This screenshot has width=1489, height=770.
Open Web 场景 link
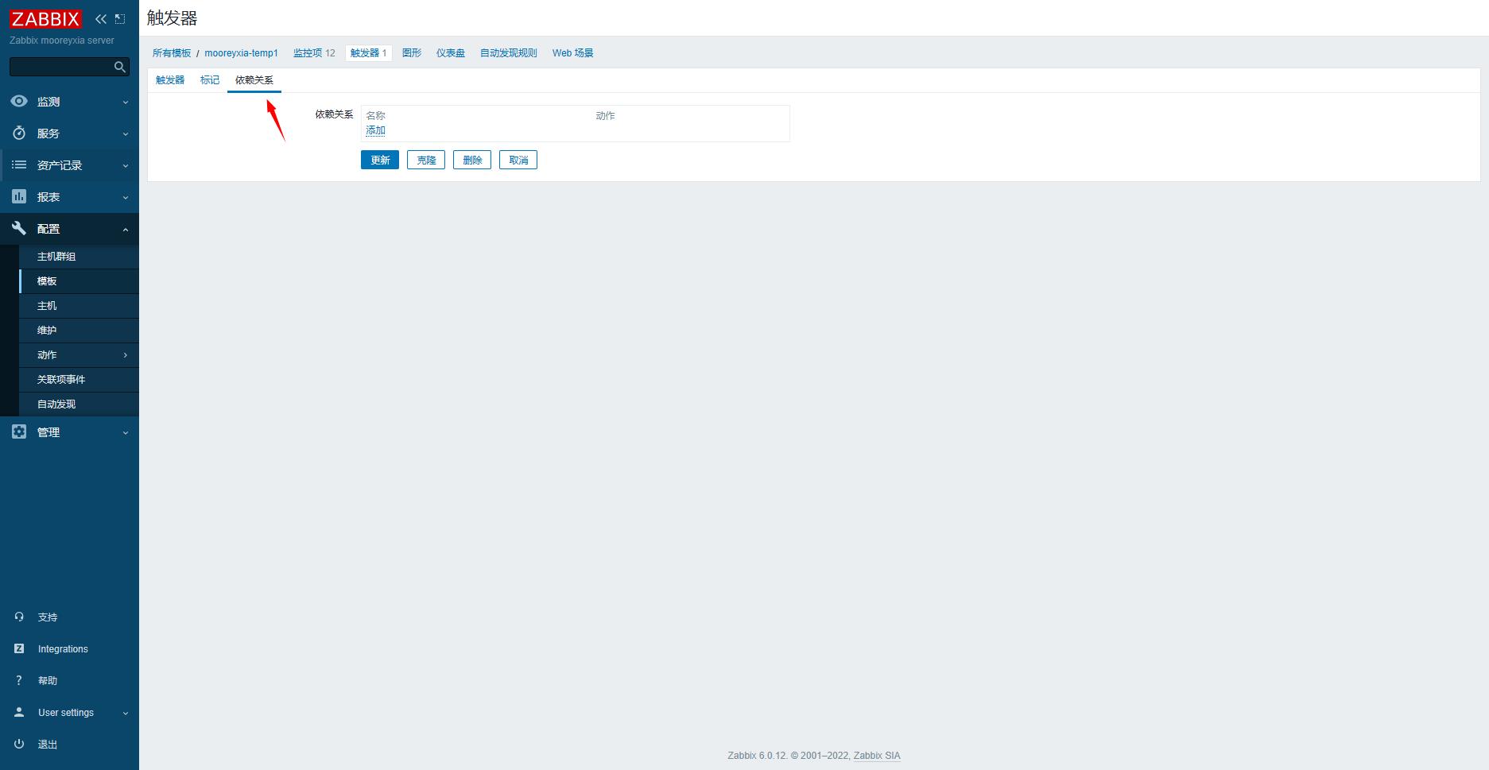click(573, 53)
